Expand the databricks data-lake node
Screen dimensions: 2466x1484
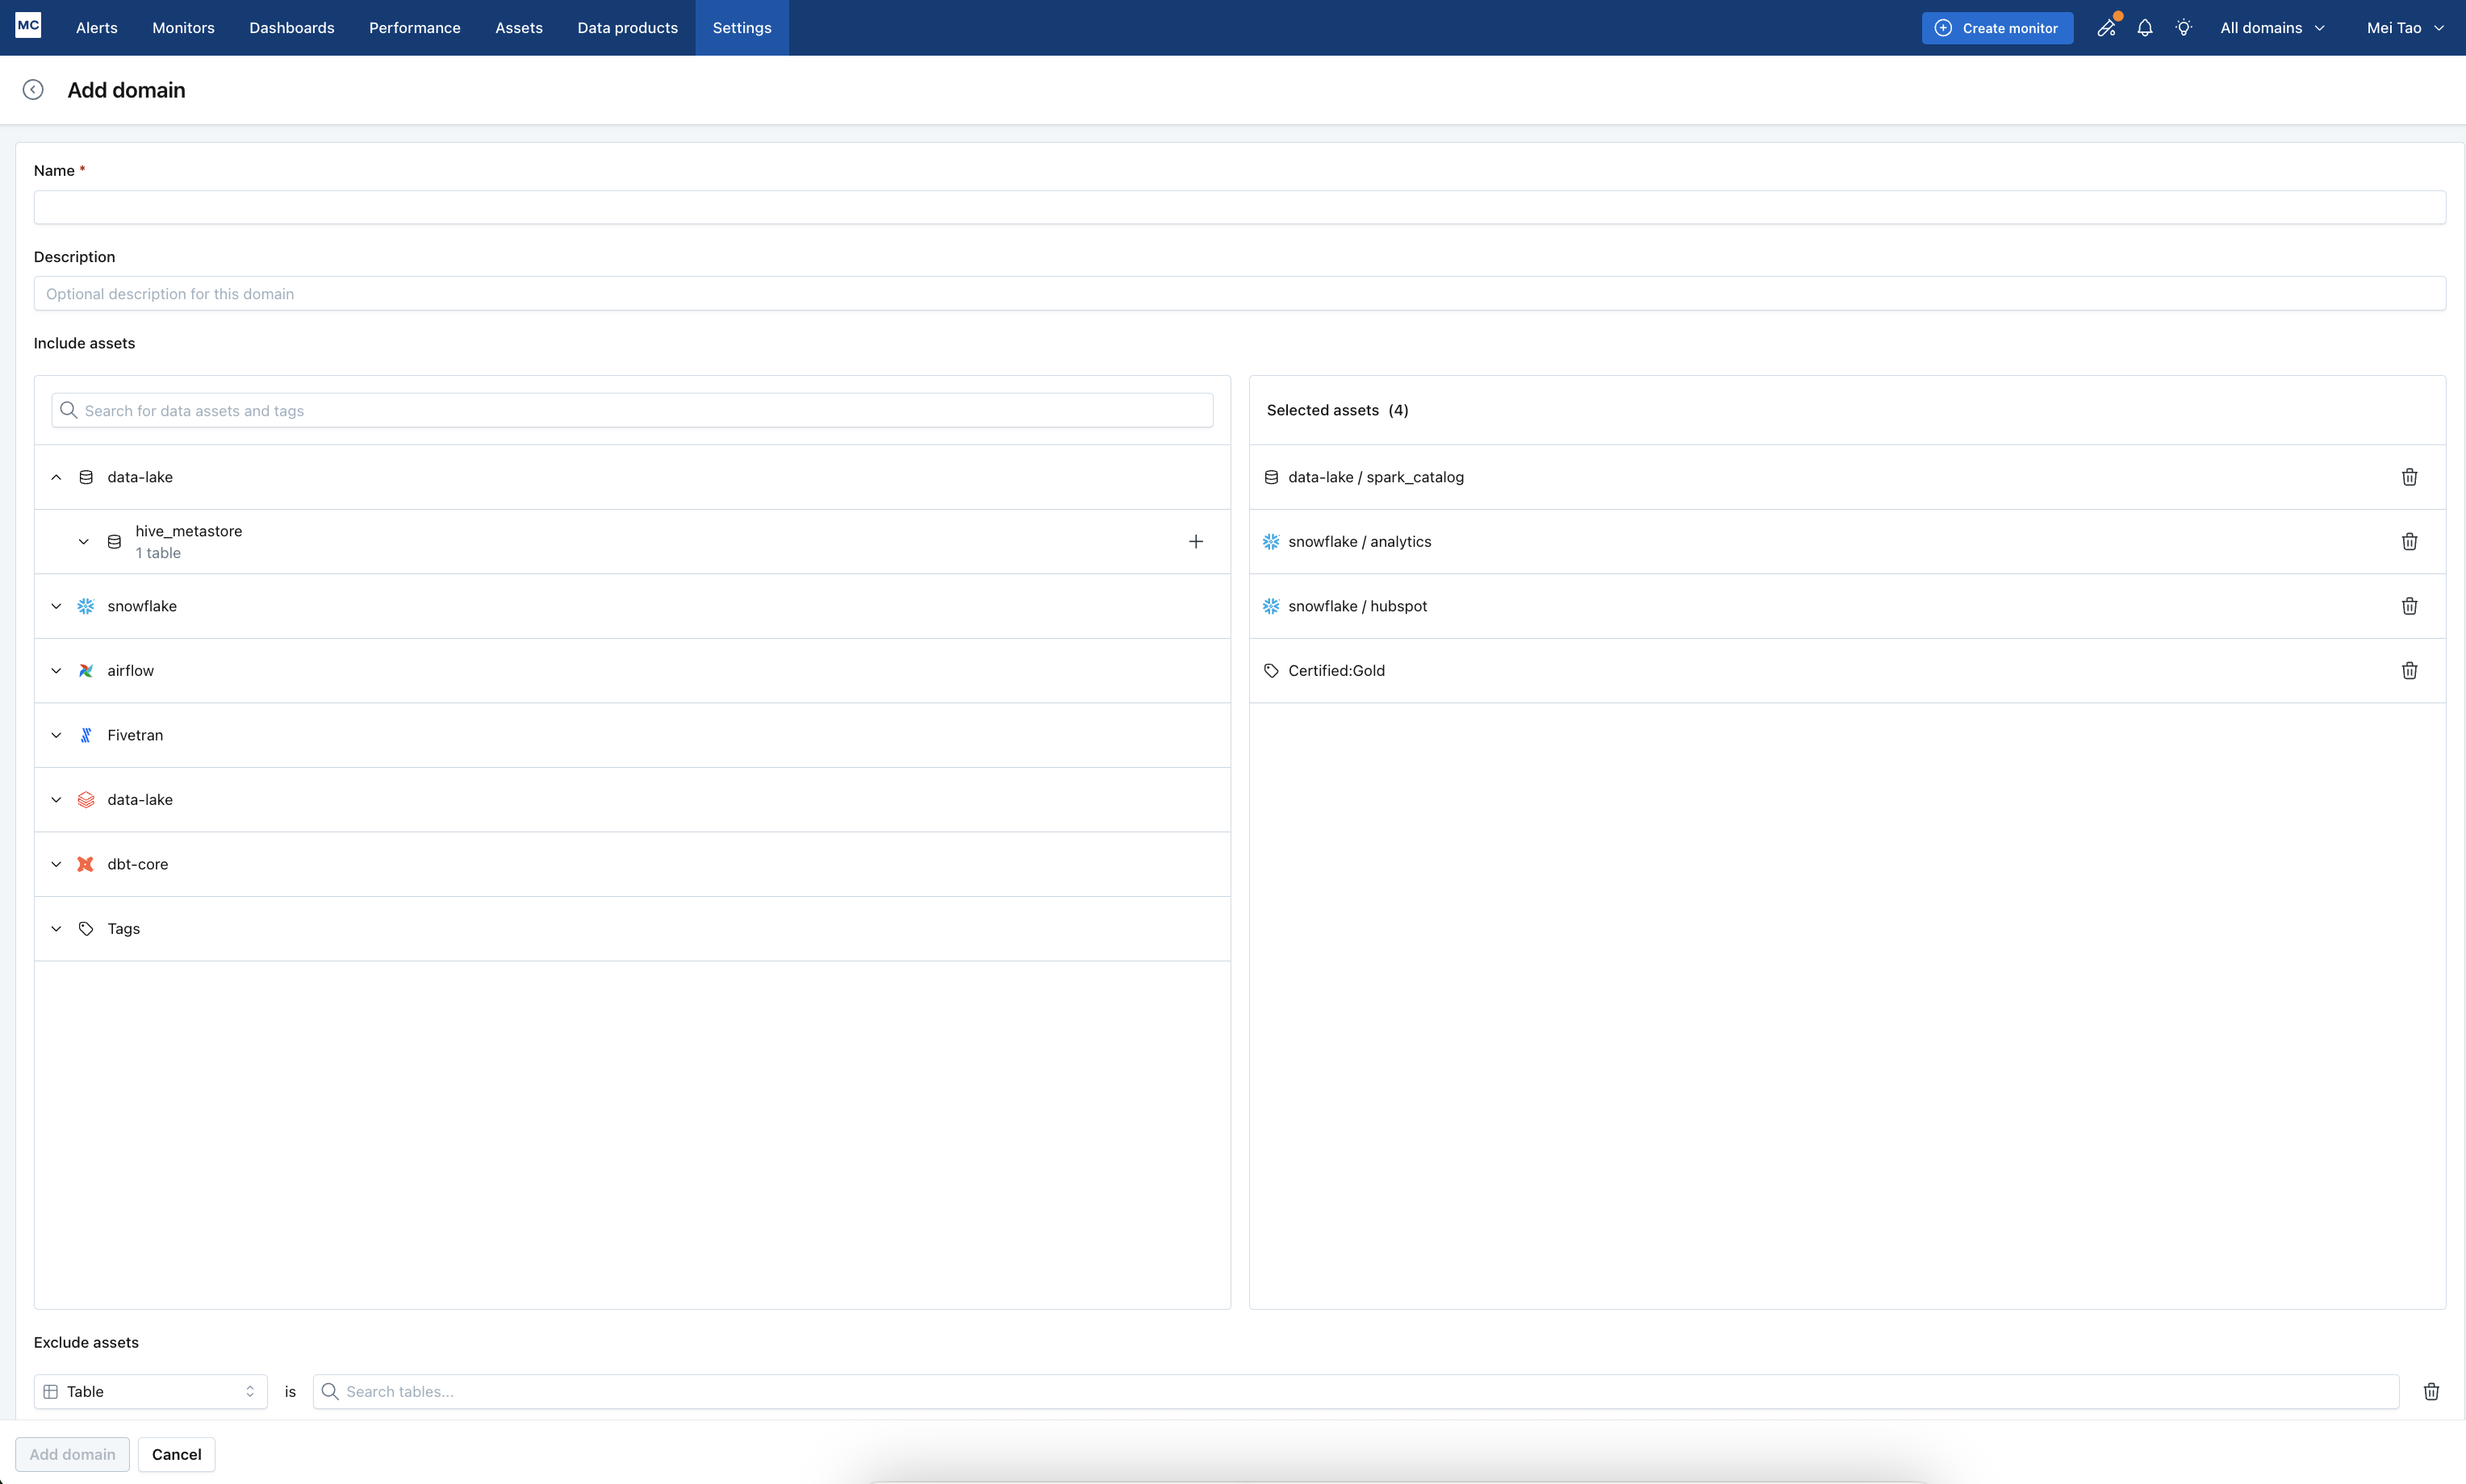click(56, 799)
